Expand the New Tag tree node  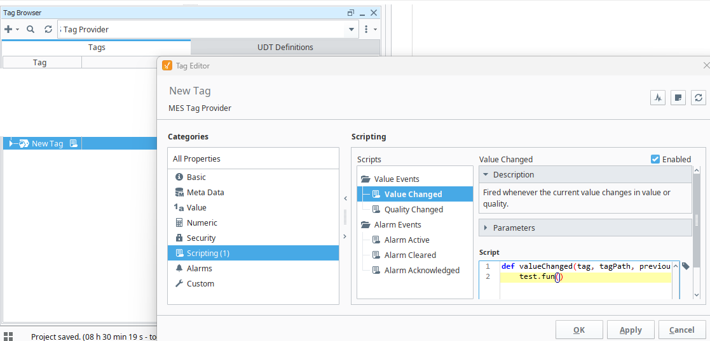11,144
